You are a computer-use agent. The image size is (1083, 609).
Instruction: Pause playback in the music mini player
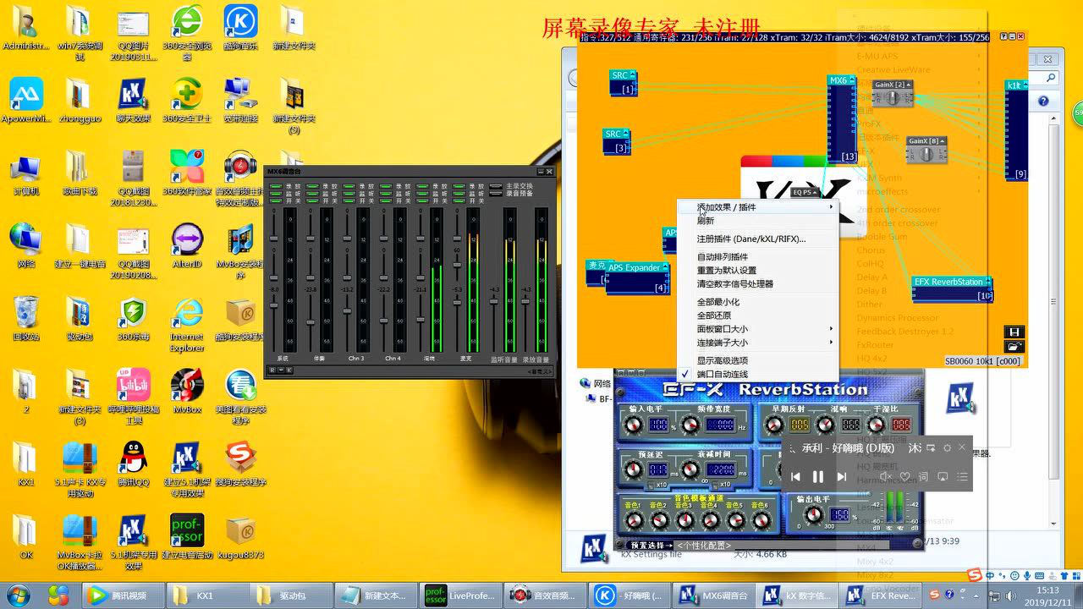[818, 477]
